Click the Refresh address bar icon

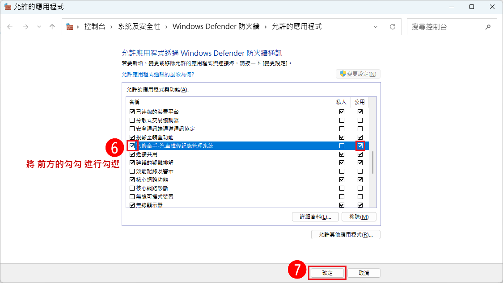(x=393, y=27)
